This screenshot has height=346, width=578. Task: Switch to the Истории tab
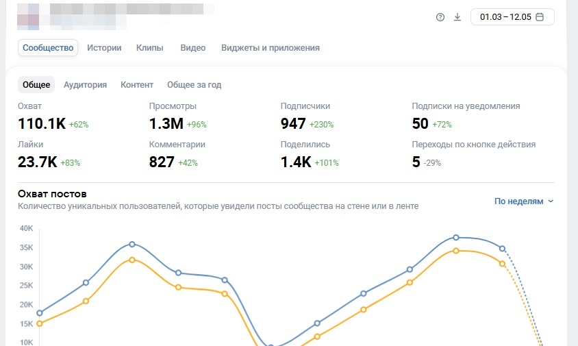104,47
